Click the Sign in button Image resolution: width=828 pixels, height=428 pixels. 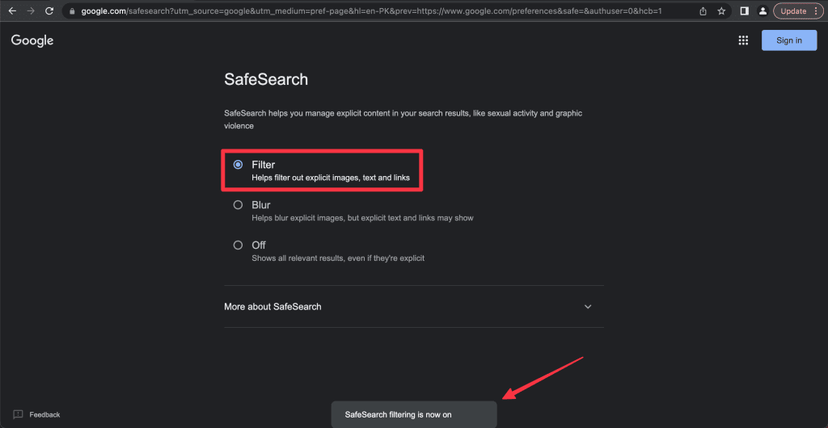789,40
